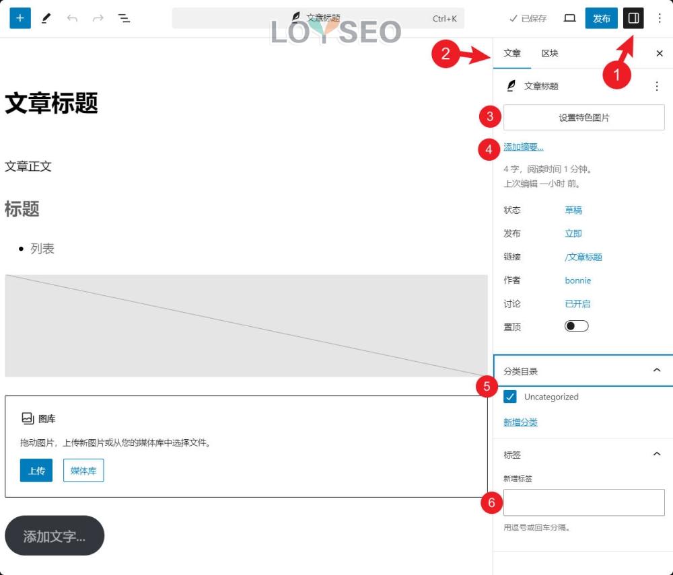Open the editor more options menu
The image size is (673, 575).
(658, 18)
